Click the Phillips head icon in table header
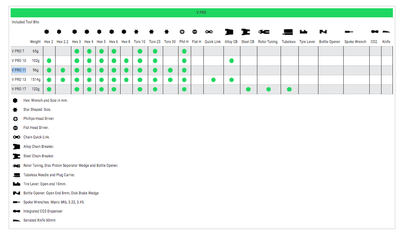The image size is (402, 233). [x=182, y=32]
